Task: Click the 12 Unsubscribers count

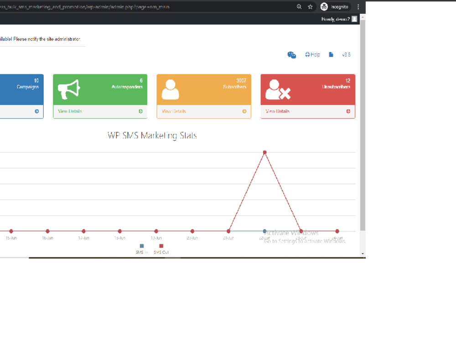Action: coord(348,81)
